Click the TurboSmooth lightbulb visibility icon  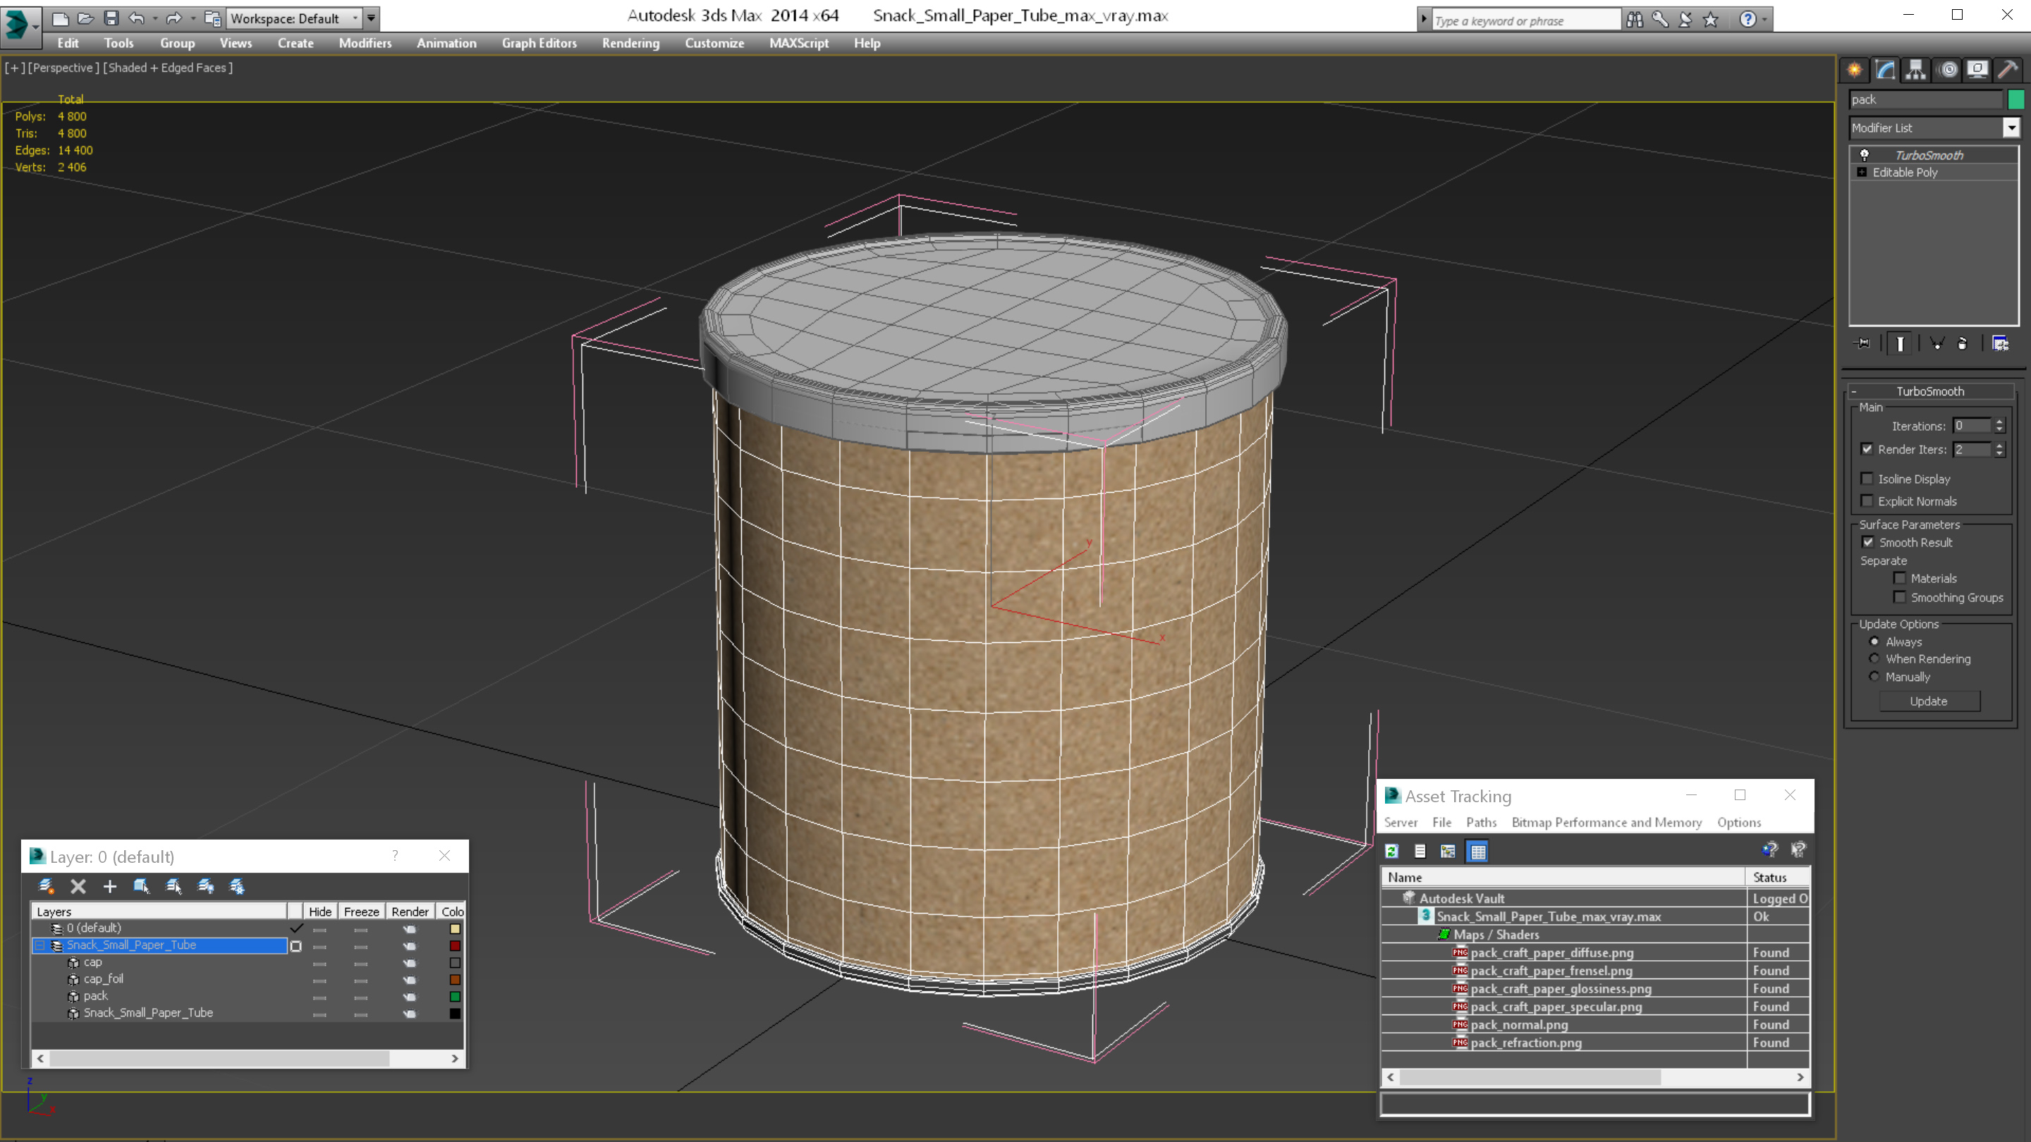(x=1865, y=155)
